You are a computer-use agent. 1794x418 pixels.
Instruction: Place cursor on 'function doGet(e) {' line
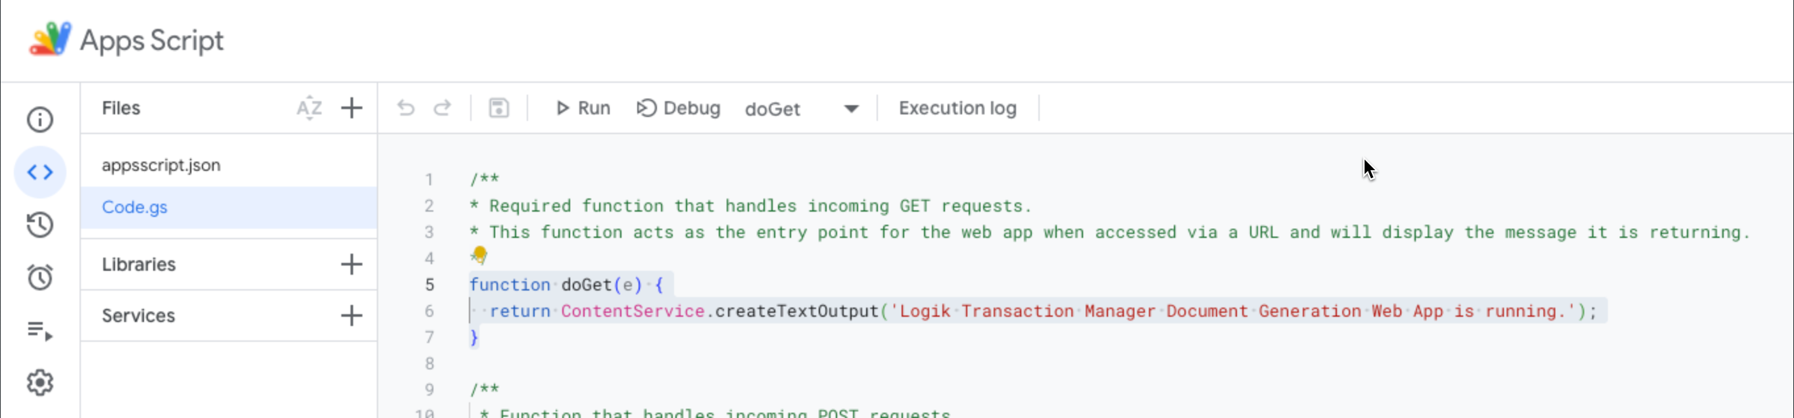pos(566,285)
